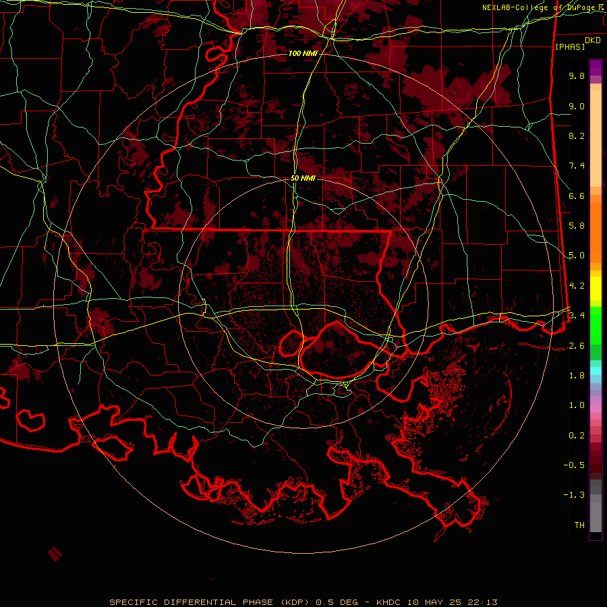607x607 pixels.
Task: Select the DKD product code label
Action: click(x=593, y=40)
